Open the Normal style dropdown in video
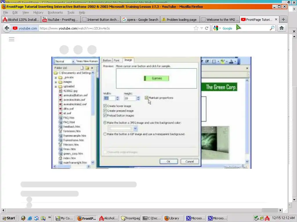Image resolution: width=297 pixels, height=222 pixels. [x=73, y=61]
